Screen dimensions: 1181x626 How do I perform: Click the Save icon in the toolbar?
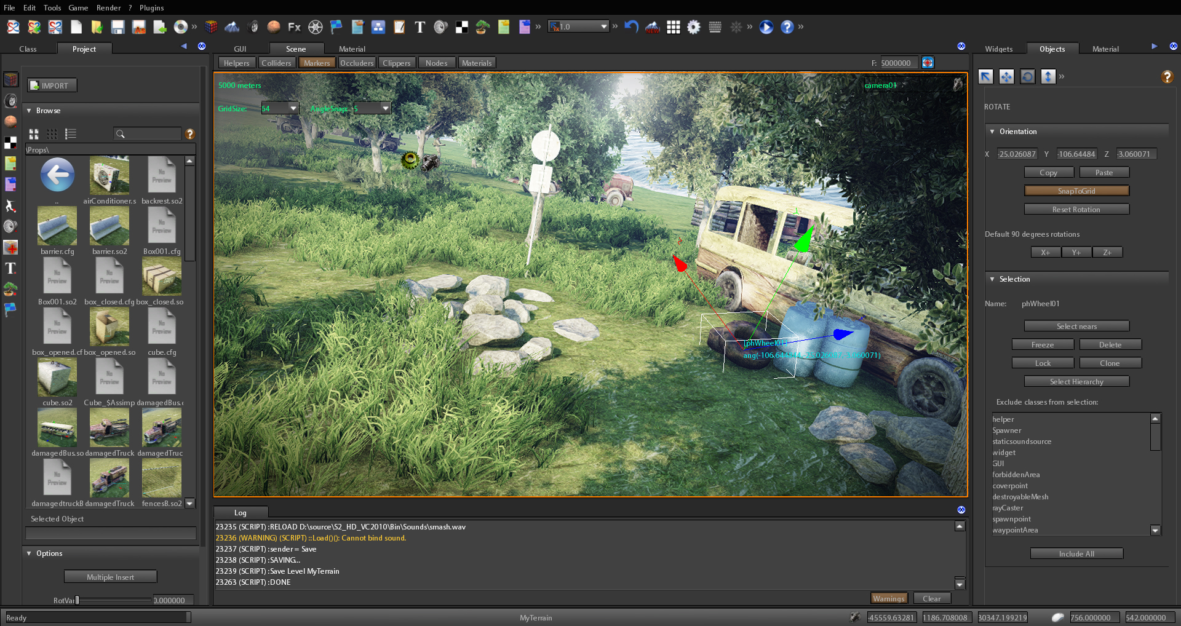(118, 27)
